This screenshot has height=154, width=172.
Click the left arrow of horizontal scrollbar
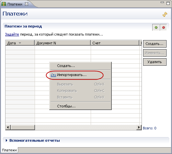(8, 127)
